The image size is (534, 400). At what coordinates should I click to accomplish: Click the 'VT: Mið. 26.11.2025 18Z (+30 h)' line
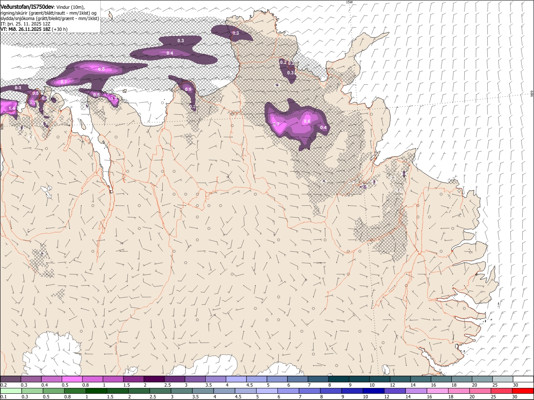click(x=34, y=29)
